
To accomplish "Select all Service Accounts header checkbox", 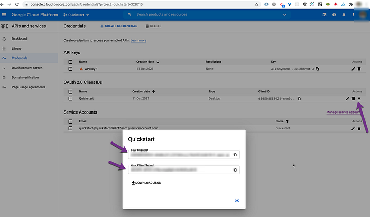I will point(70,121).
